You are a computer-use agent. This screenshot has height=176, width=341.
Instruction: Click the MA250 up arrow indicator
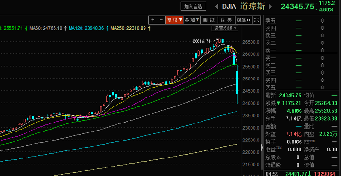click(149, 28)
